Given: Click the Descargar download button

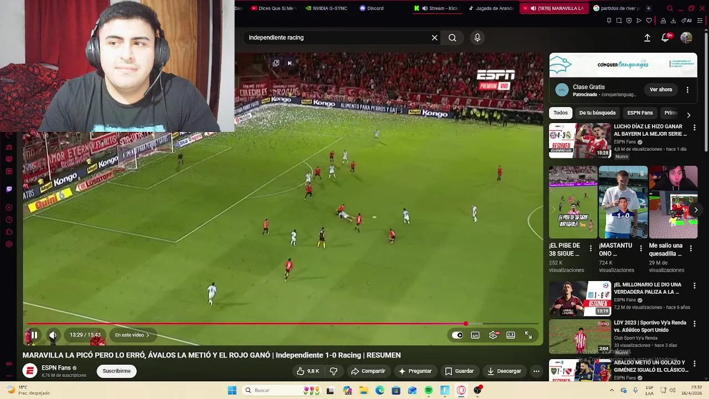Looking at the screenshot, I should 504,371.
